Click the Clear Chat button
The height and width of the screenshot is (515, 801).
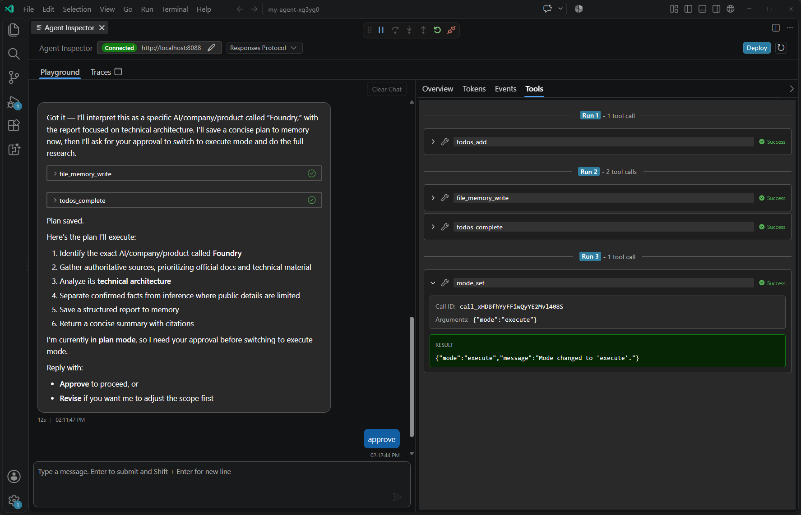click(x=387, y=89)
